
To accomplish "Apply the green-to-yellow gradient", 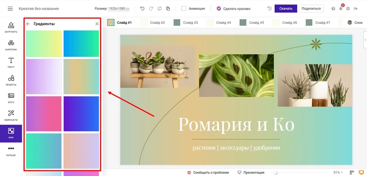I will click(44, 43).
